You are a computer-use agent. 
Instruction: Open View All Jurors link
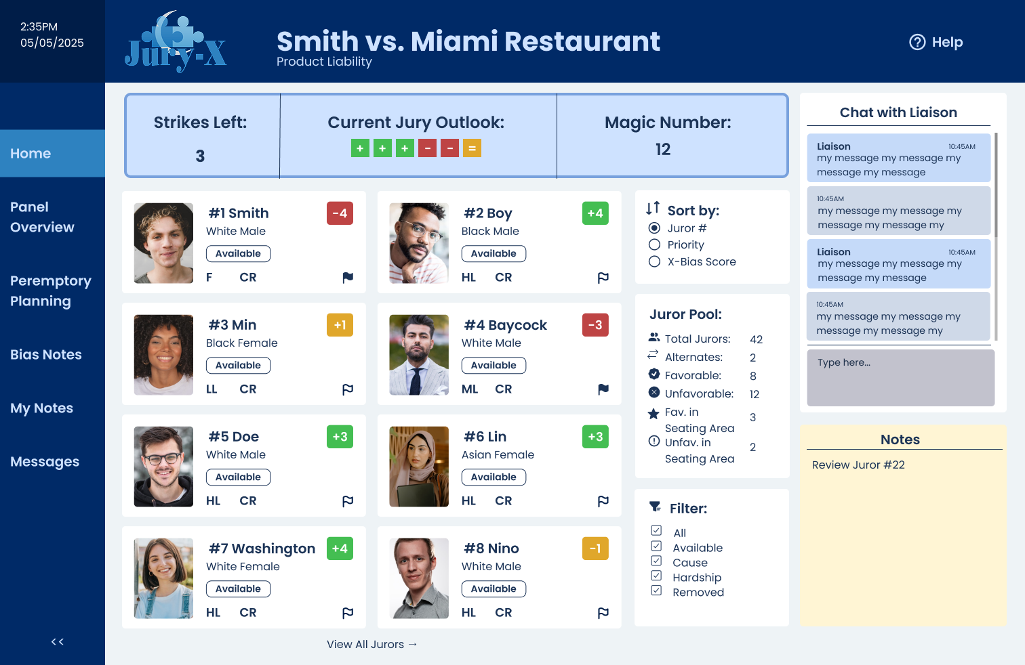(371, 644)
